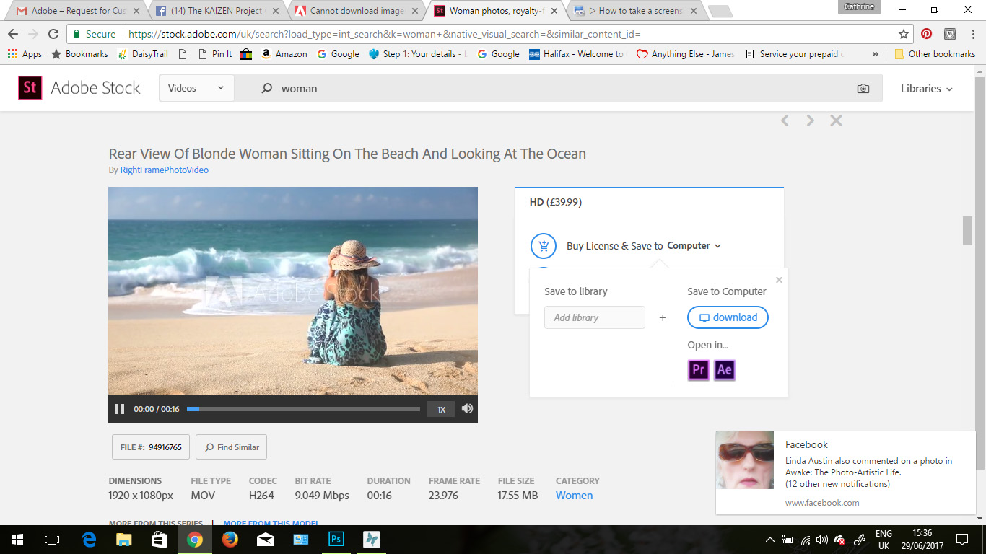Viewport: 986px width, 554px height.
Task: Open the Windows Start menu
Action: point(17,540)
